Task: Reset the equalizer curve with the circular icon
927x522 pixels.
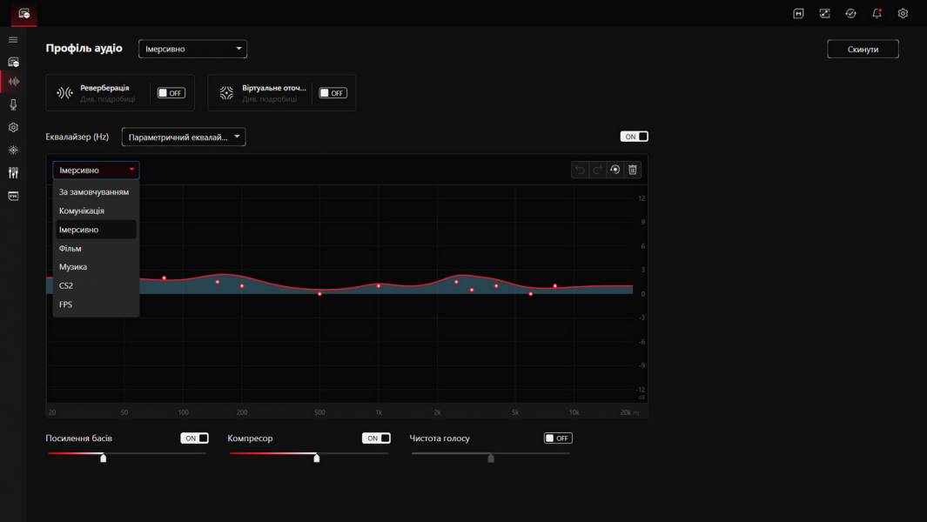Action: click(615, 171)
